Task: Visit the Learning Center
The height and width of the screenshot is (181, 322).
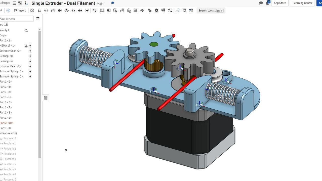Action: point(302,3)
